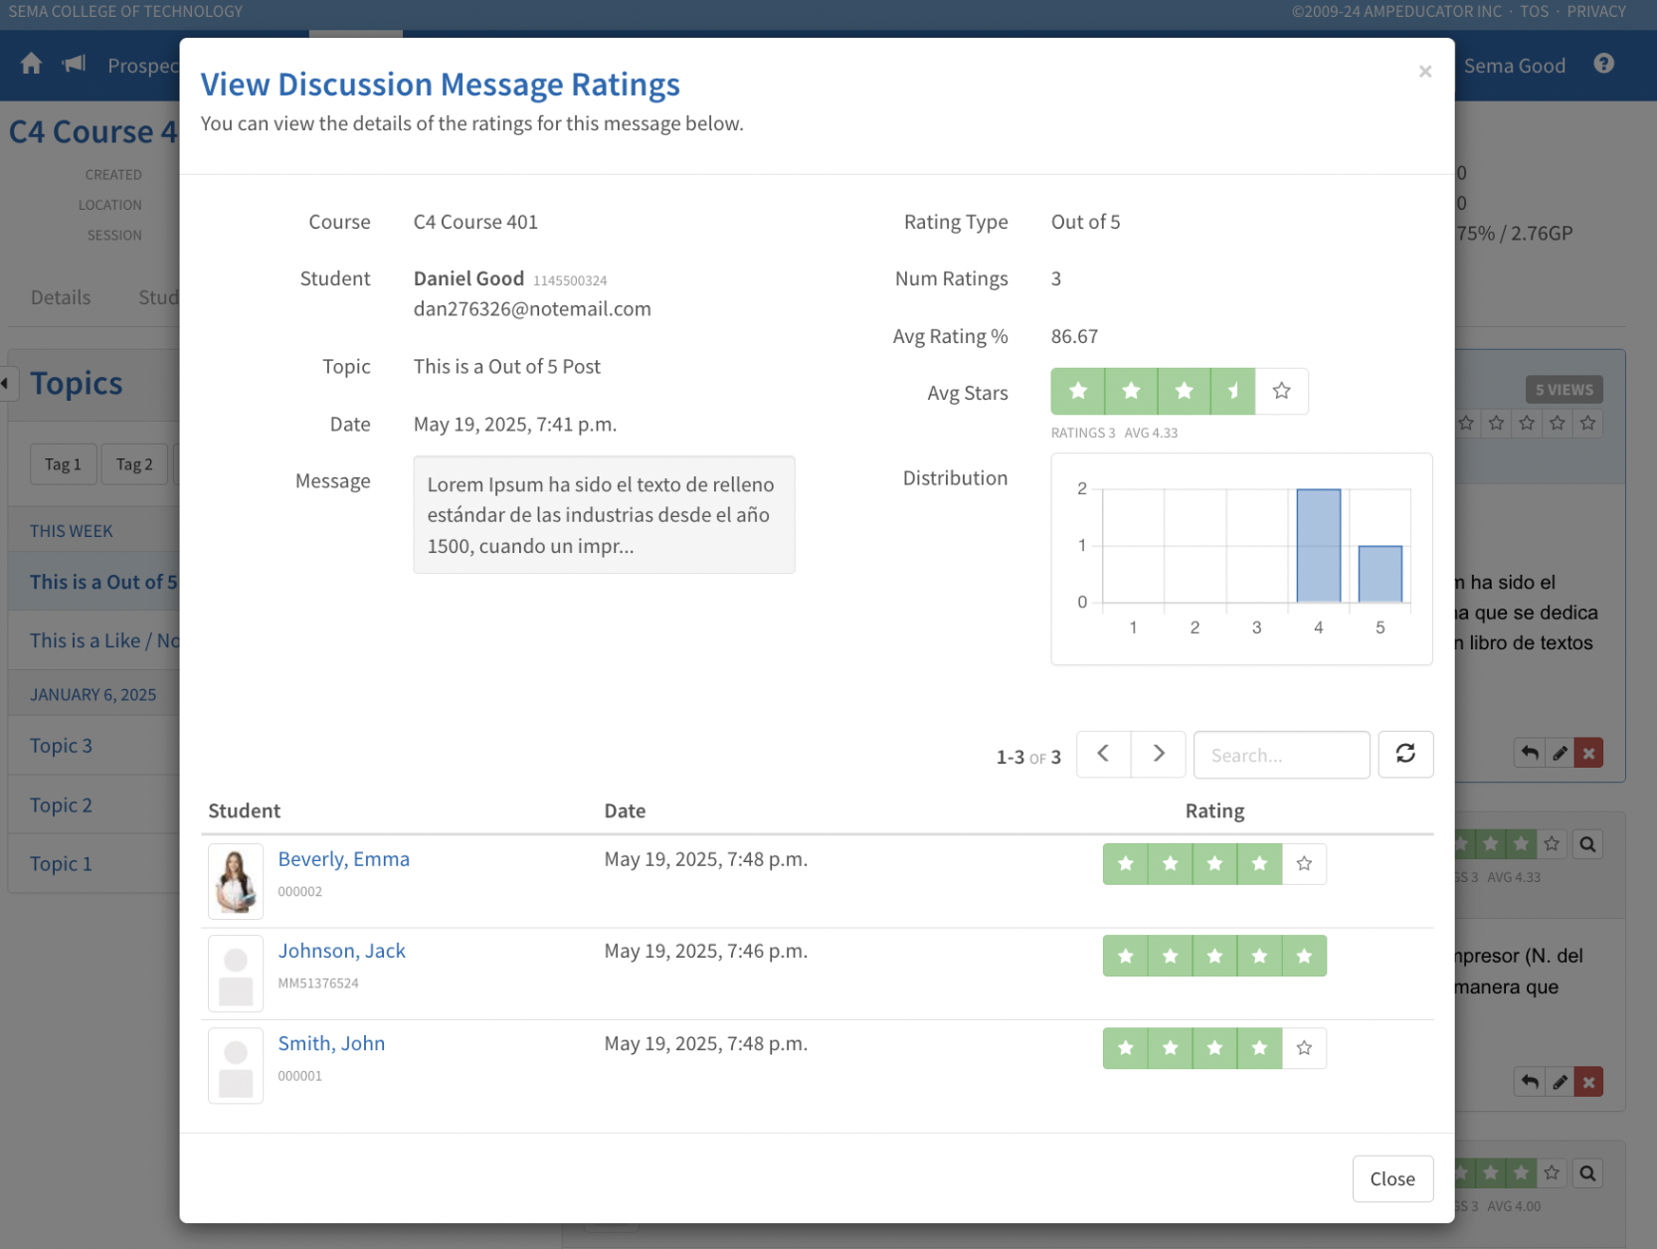
Task: Open announcements megaphone icon
Action: click(74, 65)
